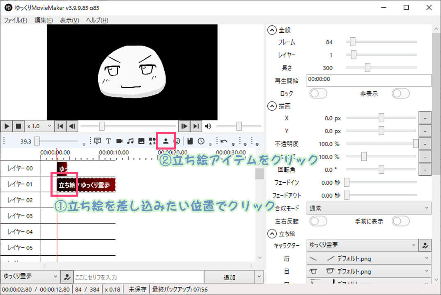Click the save disk icon in timeline toolbar
441x295 pixels.
click(190, 141)
